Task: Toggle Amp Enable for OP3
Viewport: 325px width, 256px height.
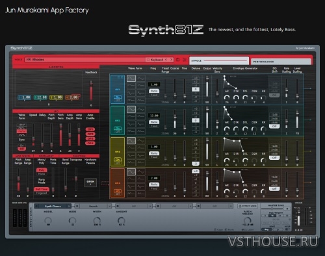Action: pos(90,138)
